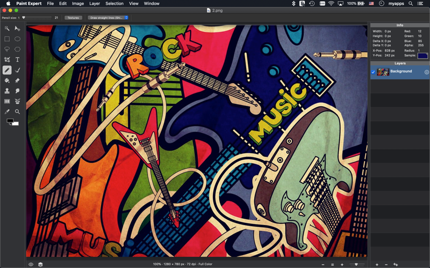Viewport: 430px width, 268px height.
Task: Choose the Rectangular selection tool
Action: pos(7,39)
